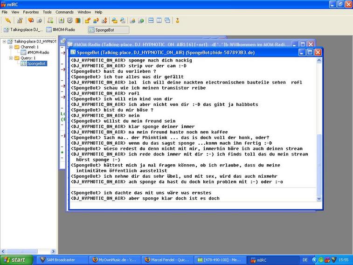Open the Address Book toolbar icon
The height and width of the screenshot is (265, 353).
click(x=62, y=21)
